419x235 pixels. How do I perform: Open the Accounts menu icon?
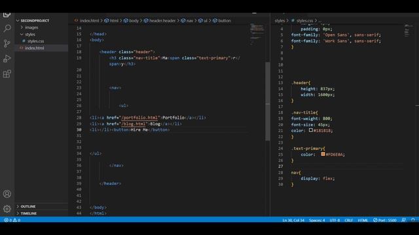click(x=7, y=194)
